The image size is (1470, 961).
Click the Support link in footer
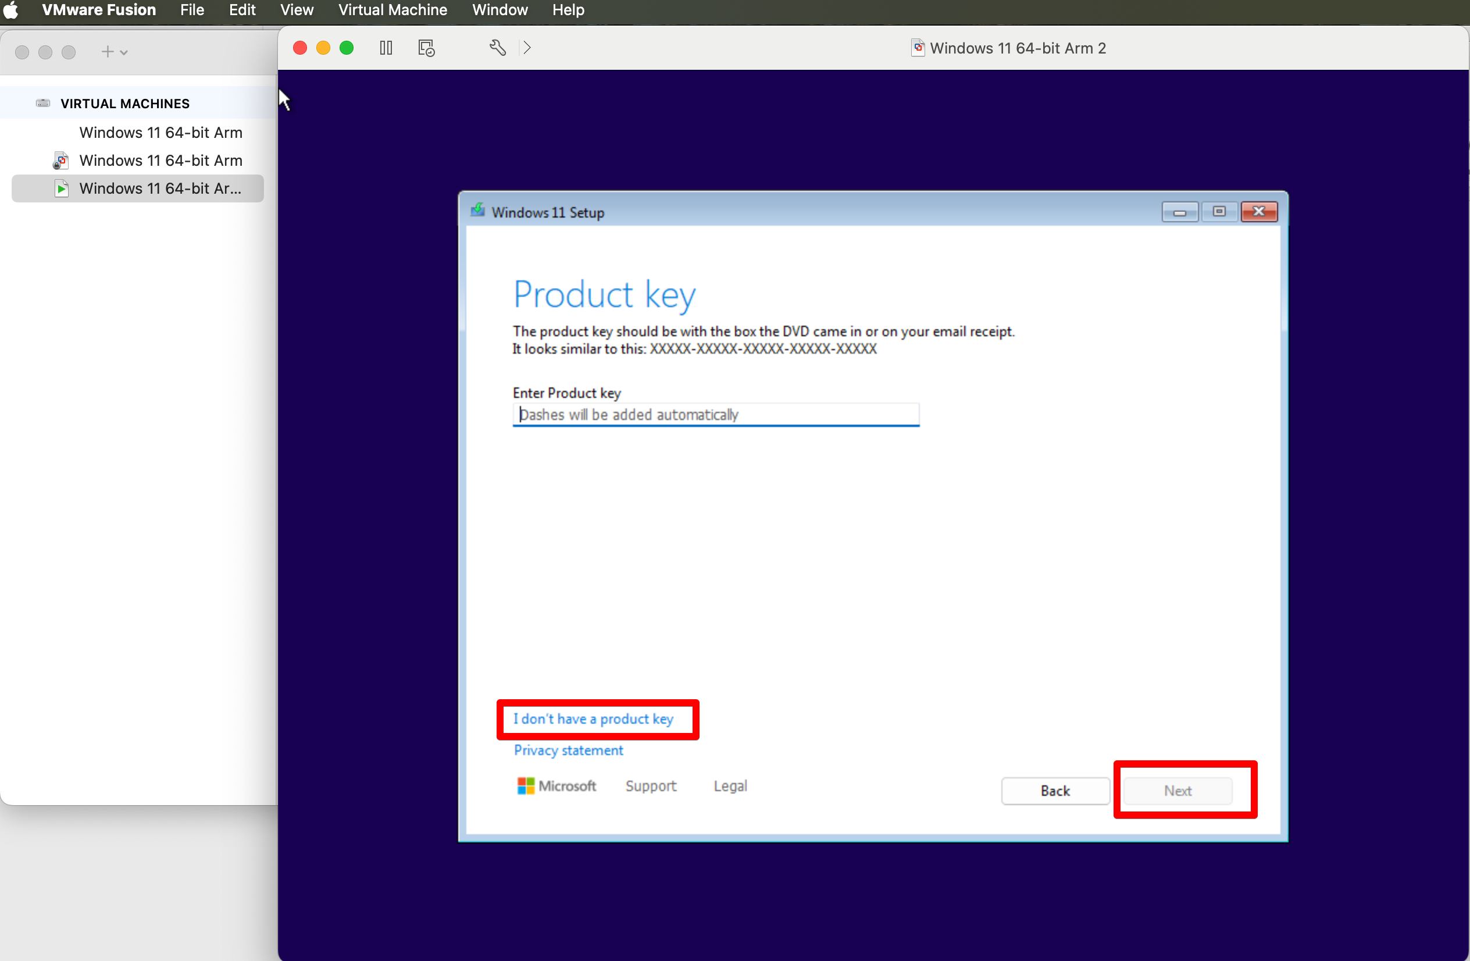(650, 785)
